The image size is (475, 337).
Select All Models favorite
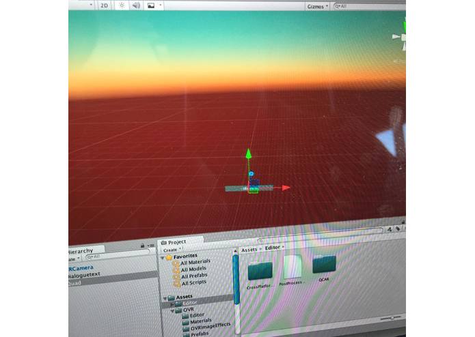[x=193, y=269]
